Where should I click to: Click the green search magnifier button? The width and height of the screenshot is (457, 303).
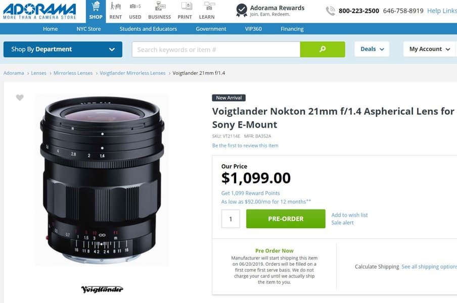(323, 49)
